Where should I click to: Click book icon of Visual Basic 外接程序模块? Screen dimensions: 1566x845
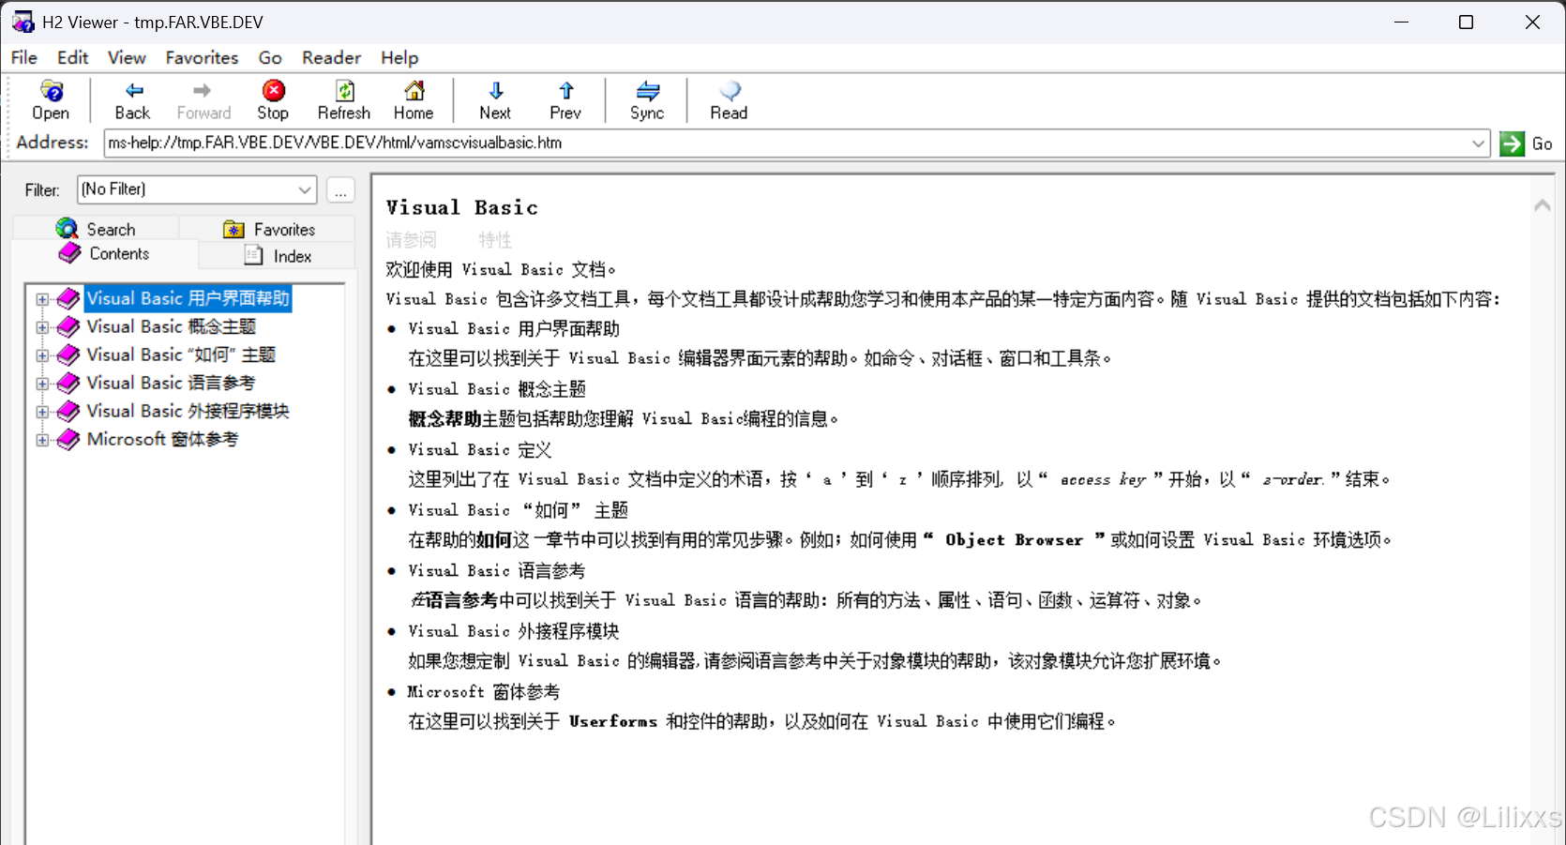click(x=68, y=411)
